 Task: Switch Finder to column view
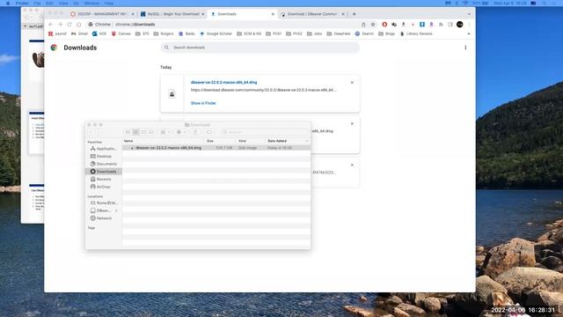(143, 132)
